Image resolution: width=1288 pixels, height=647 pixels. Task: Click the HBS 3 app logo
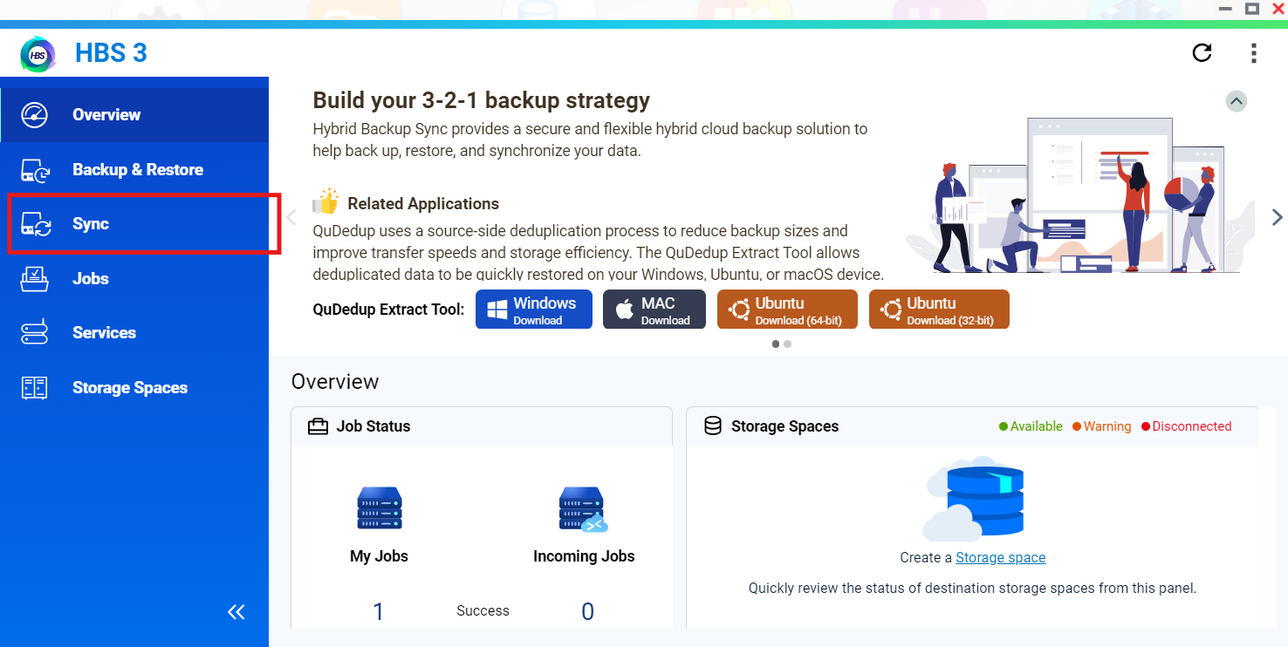(38, 54)
